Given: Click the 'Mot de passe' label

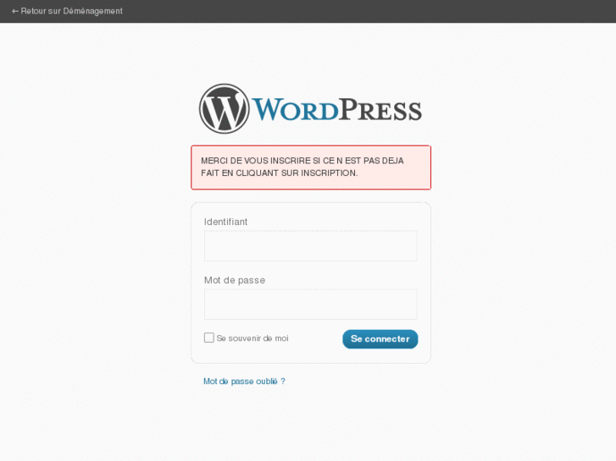Looking at the screenshot, I should (235, 281).
